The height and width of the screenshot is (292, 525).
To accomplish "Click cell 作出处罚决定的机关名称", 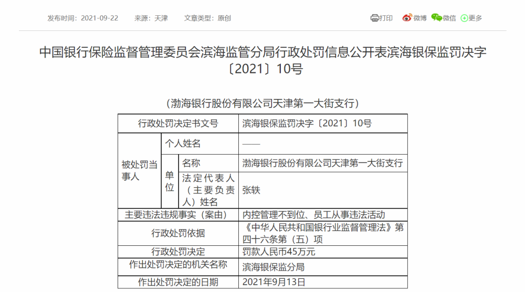I will coord(178,267).
